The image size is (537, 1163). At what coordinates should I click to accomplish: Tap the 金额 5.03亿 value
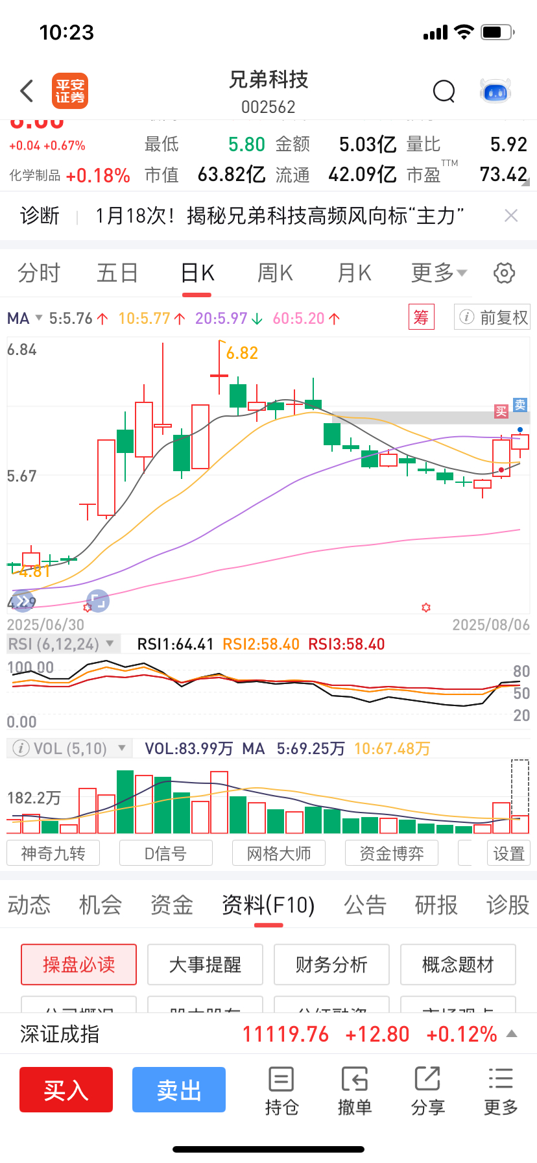368,144
